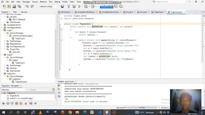The height and width of the screenshot is (115, 205).
Task: Open Google Chrome from the taskbar
Action: pyautogui.click(x=70, y=112)
